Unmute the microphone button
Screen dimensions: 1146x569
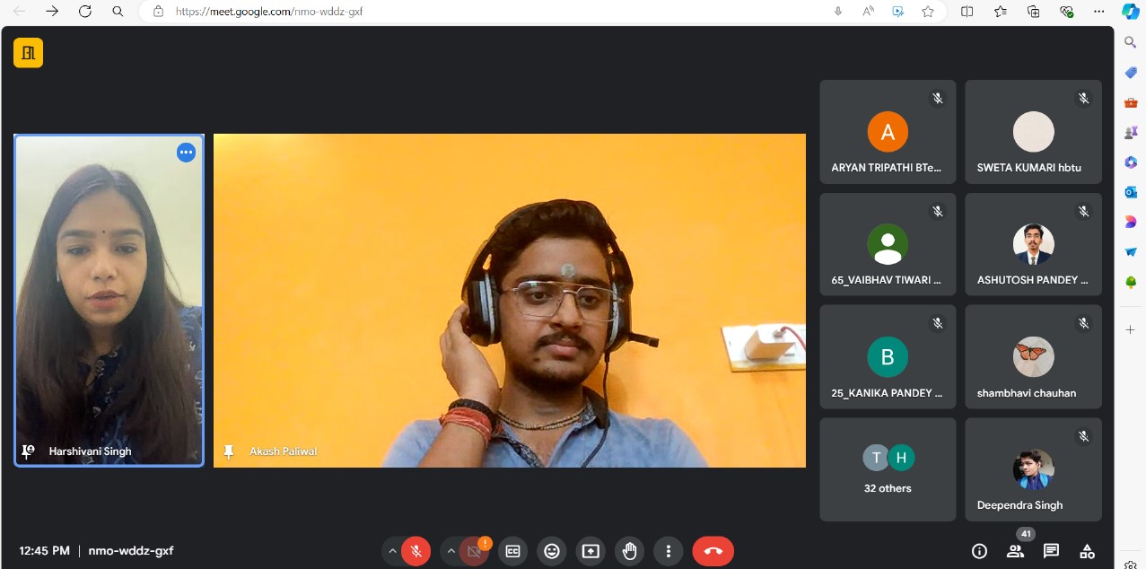coord(416,551)
